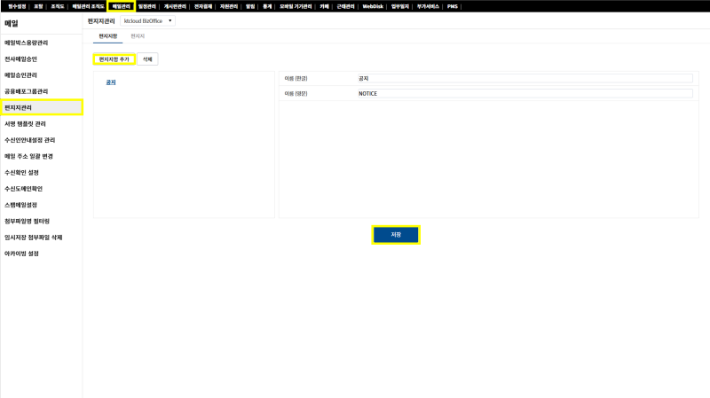Open 서명 템플릿 관리 in the sidebar
The width and height of the screenshot is (710, 398).
tap(26, 124)
